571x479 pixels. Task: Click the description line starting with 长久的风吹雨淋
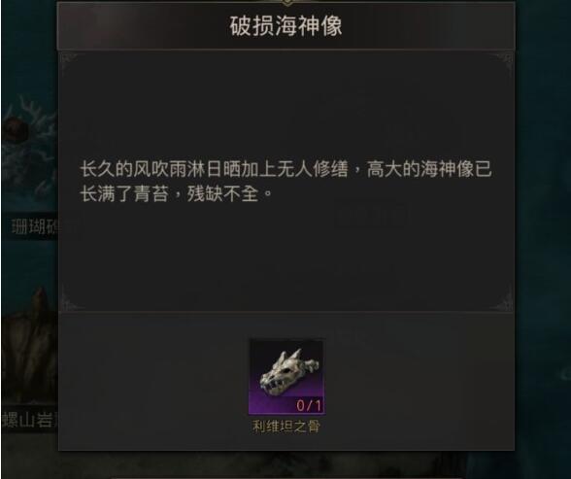(285, 169)
